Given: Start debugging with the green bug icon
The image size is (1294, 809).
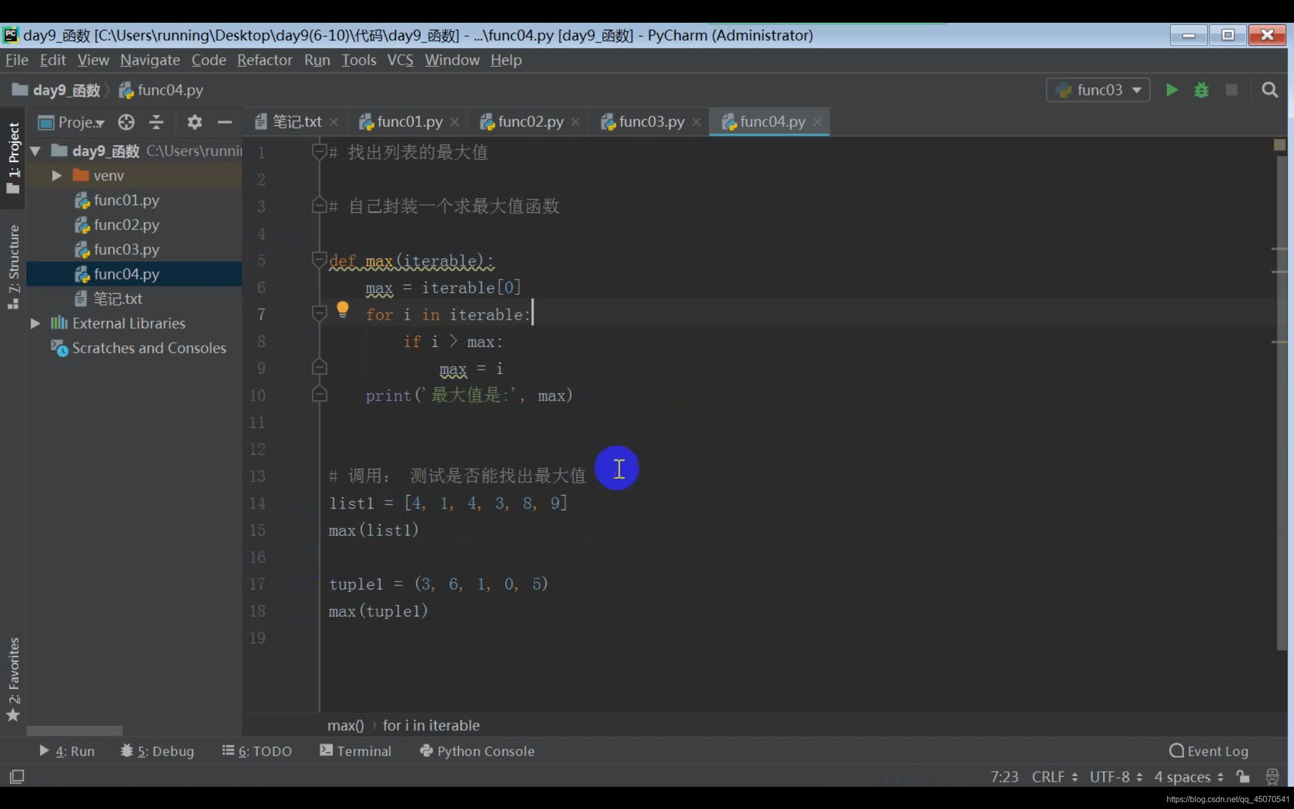Looking at the screenshot, I should pos(1201,90).
